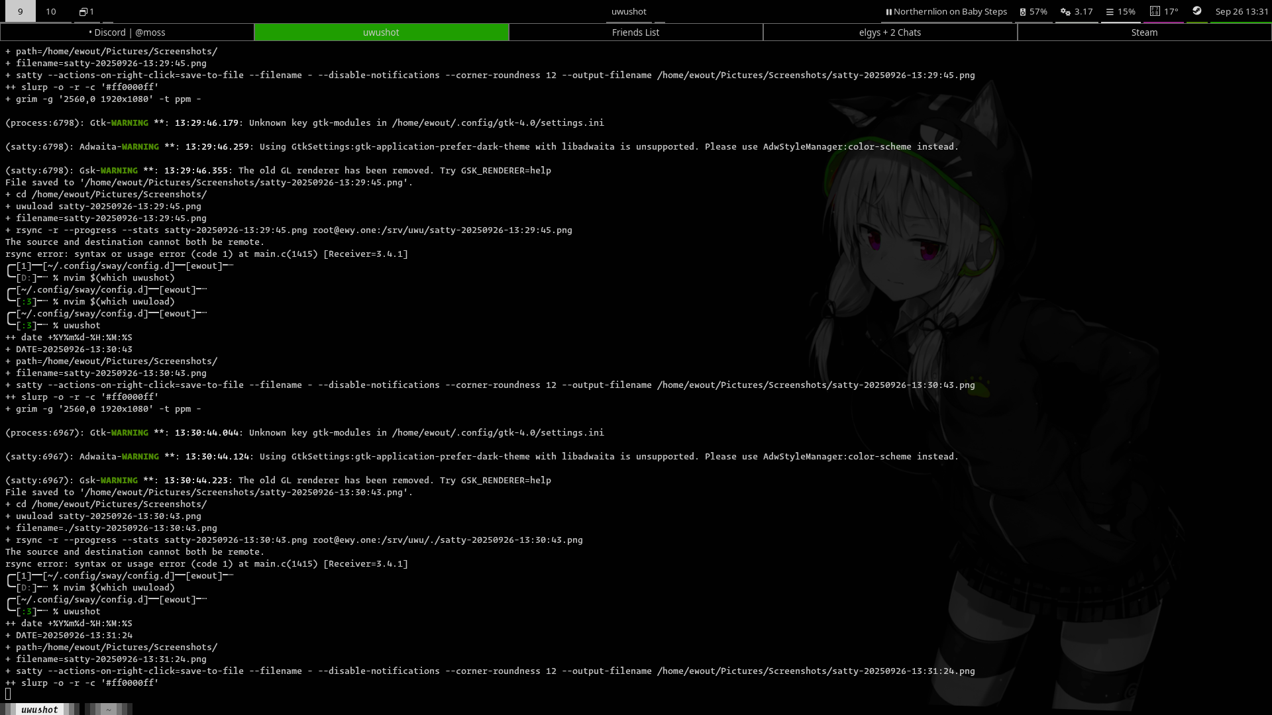Viewport: 1272px width, 715px height.
Task: Click the temperature 17° module
Action: [1163, 11]
